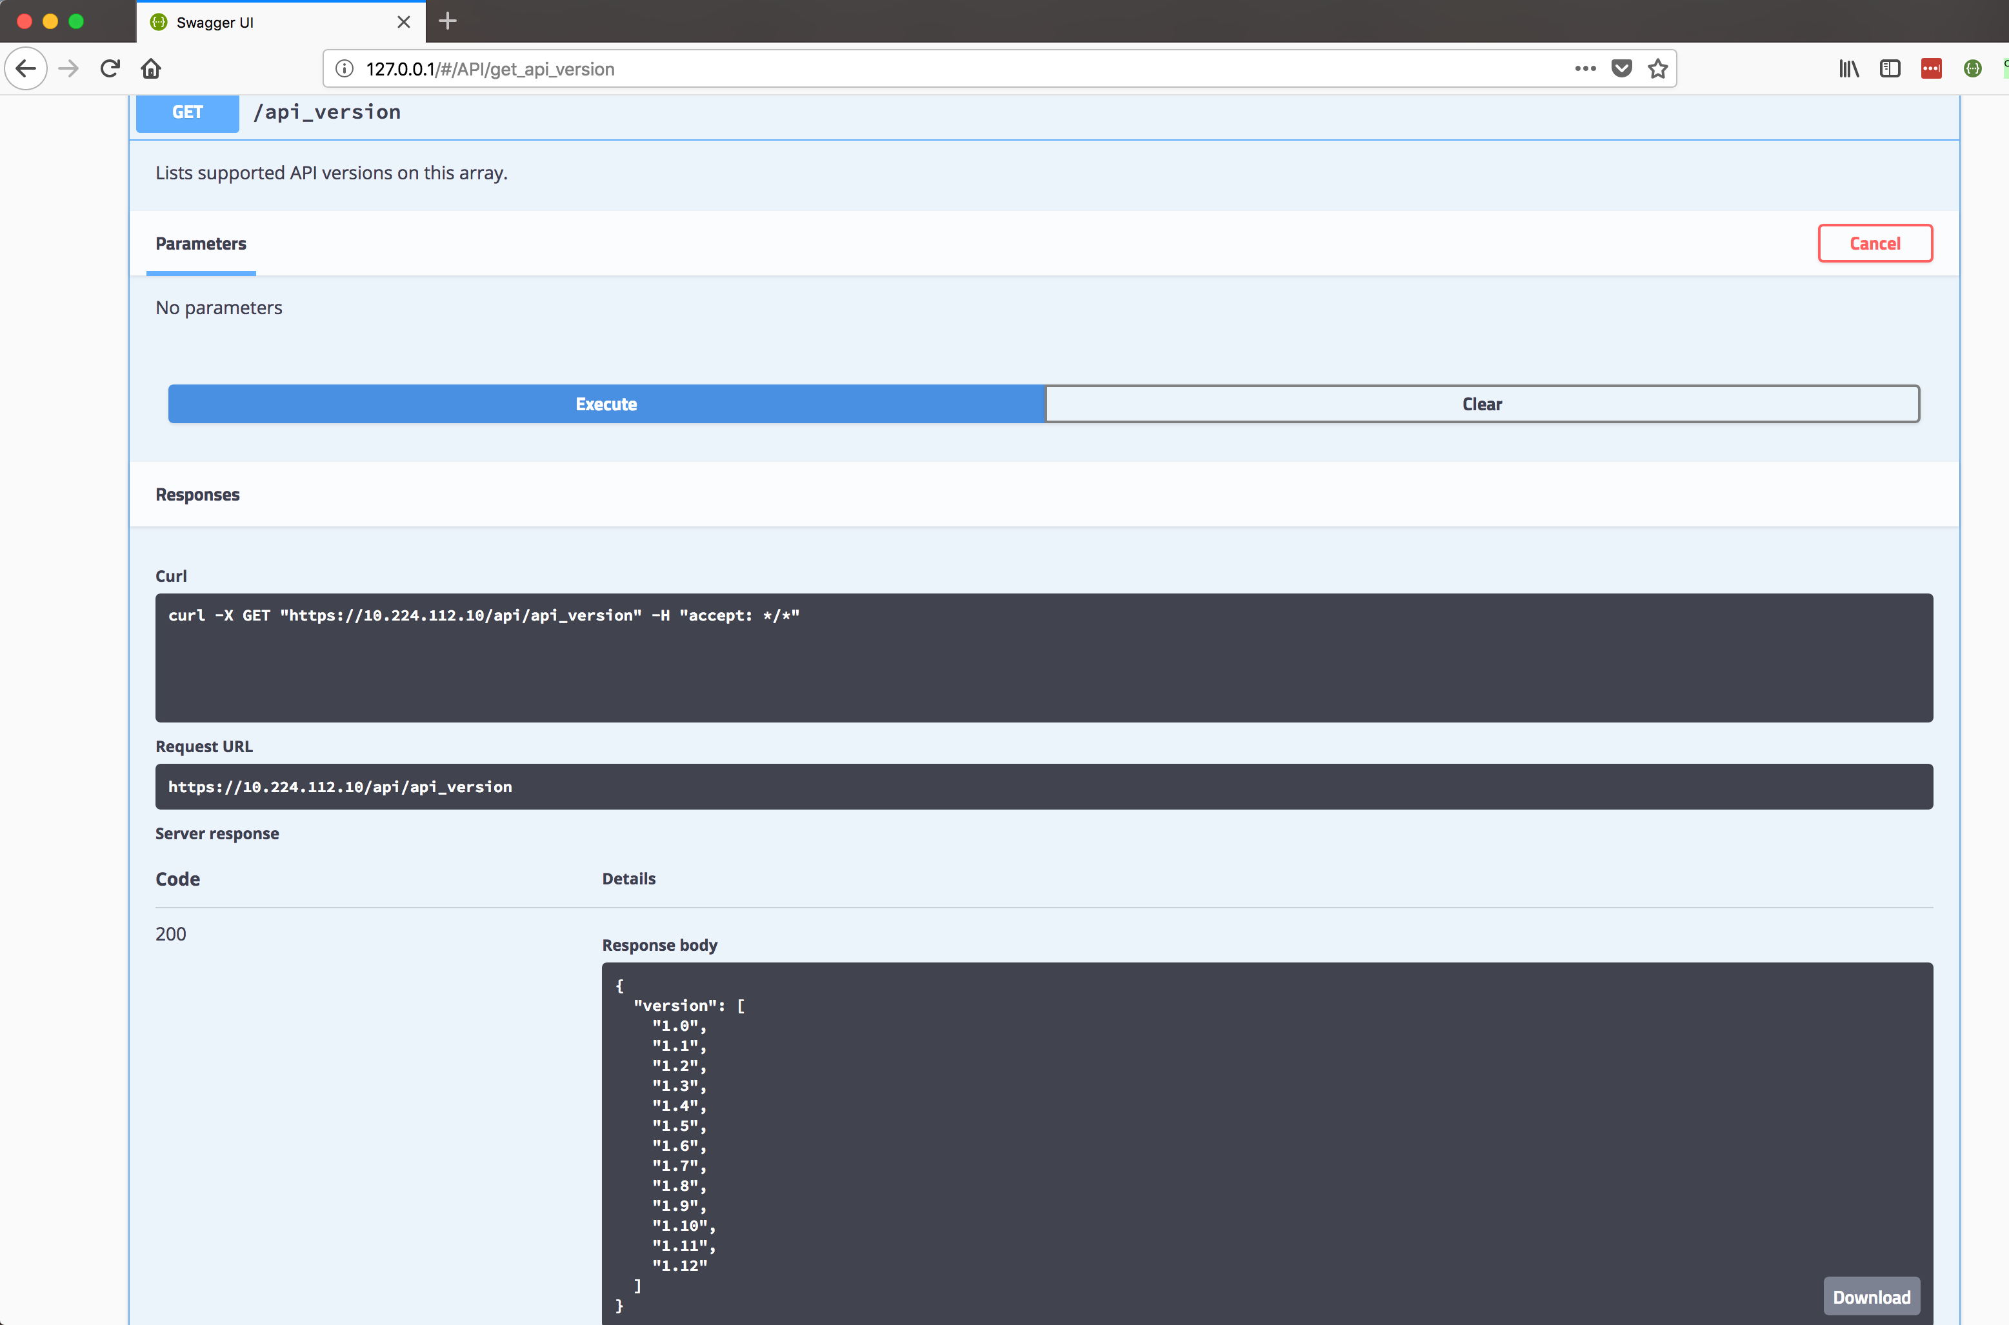
Task: Navigate back with the back arrow
Action: [25, 68]
